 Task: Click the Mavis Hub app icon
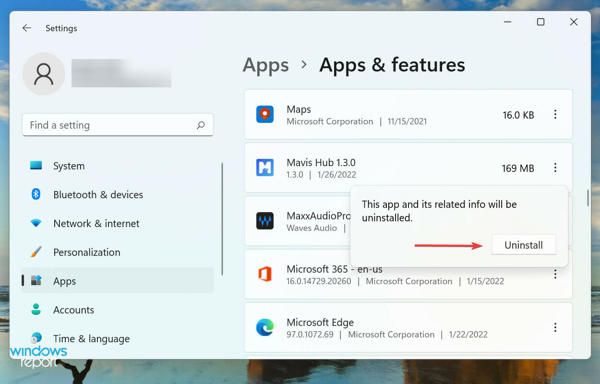264,168
